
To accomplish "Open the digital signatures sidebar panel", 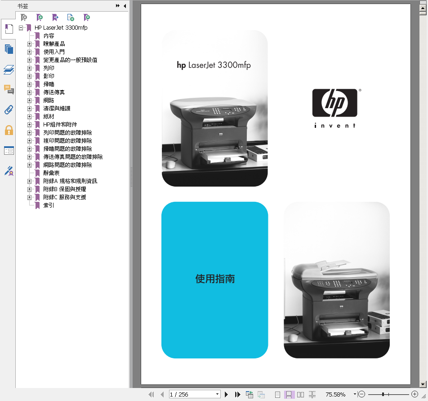I will coord(9,171).
